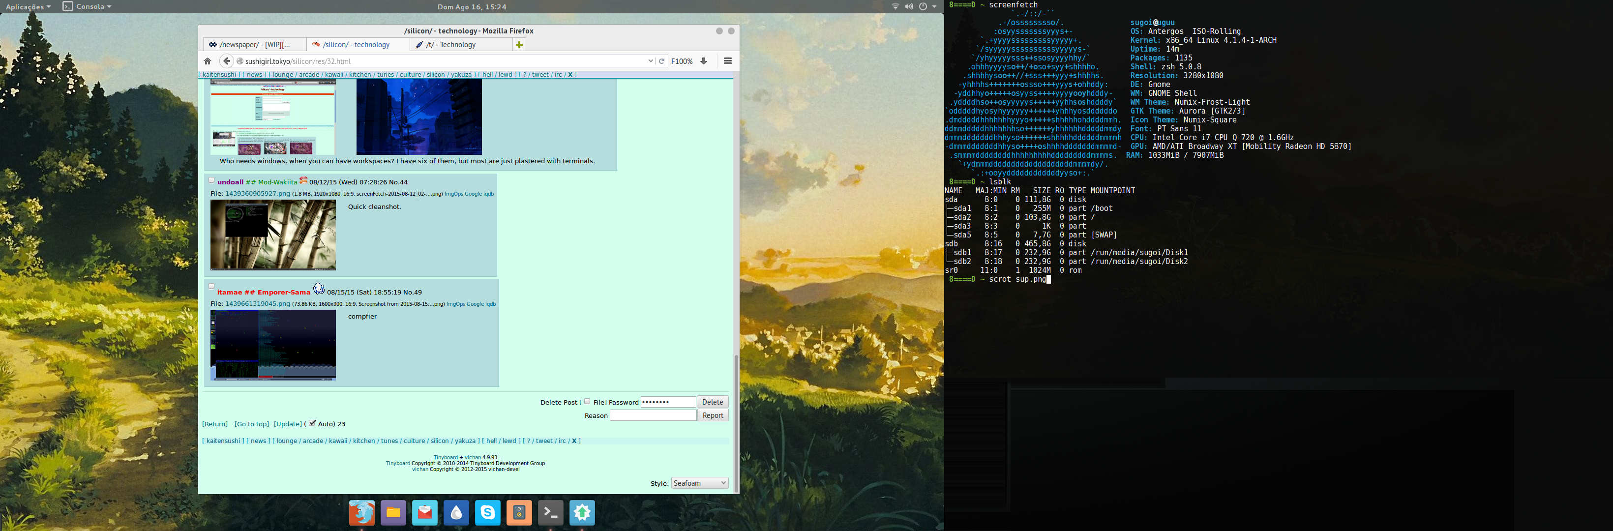The height and width of the screenshot is (531, 1613).
Task: Reload the page with the refresh icon
Action: point(661,61)
